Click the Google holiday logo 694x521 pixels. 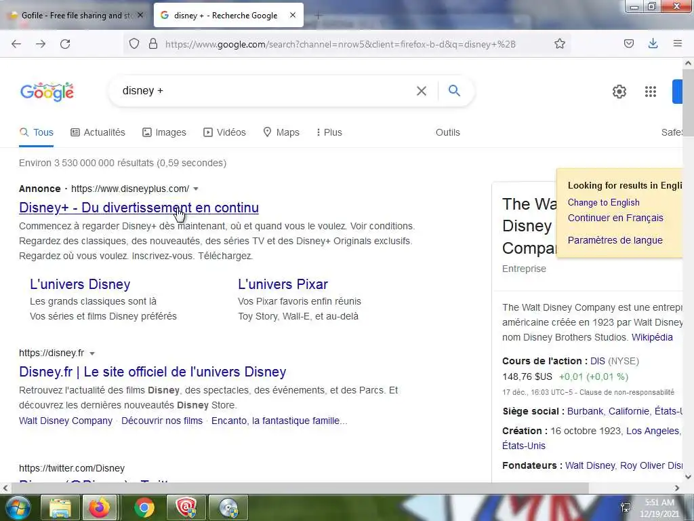click(x=47, y=92)
